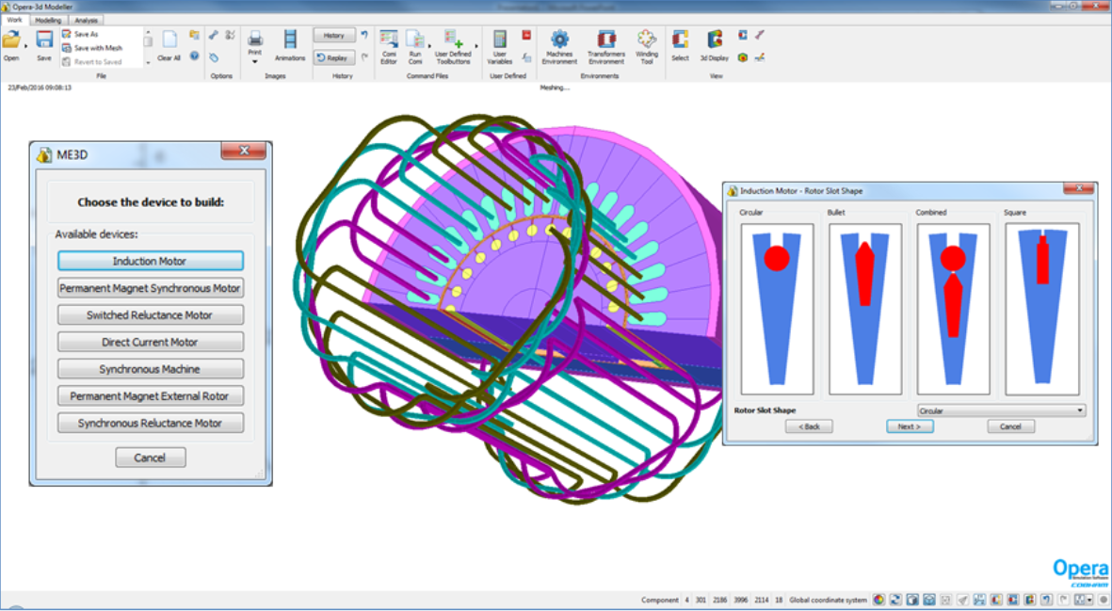Open the Comi Editor
Screen dimensions: 1112x611
coord(389,46)
